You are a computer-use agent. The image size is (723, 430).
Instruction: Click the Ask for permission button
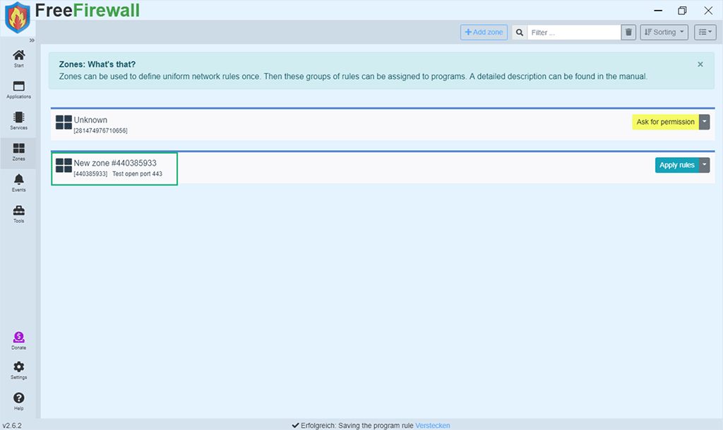tap(665, 122)
